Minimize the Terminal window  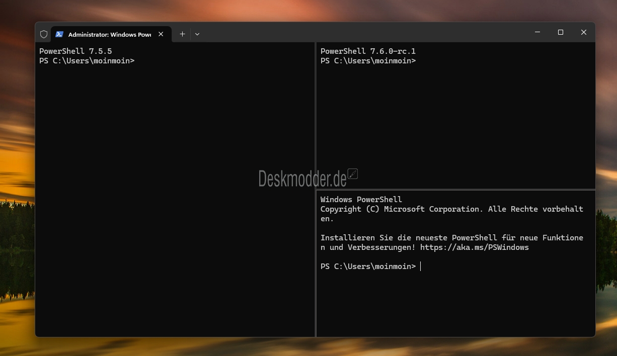(x=537, y=32)
